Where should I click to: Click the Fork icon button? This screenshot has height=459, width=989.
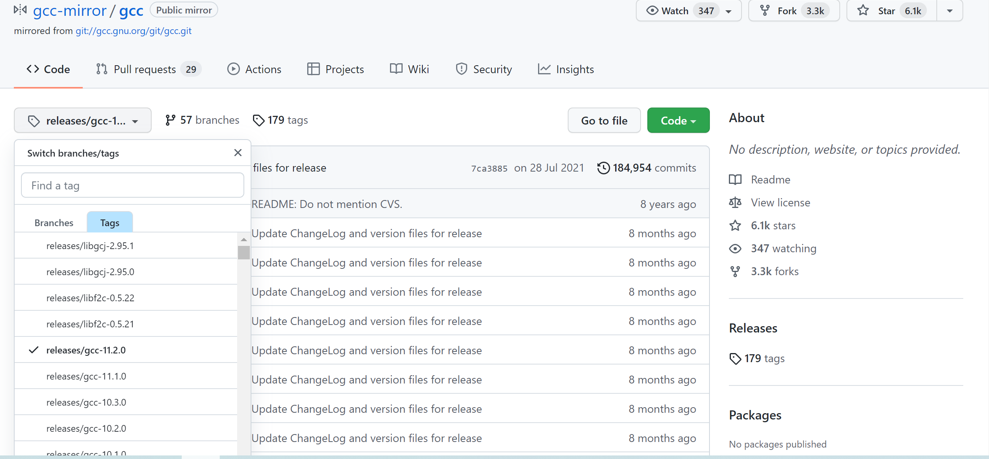pos(765,11)
